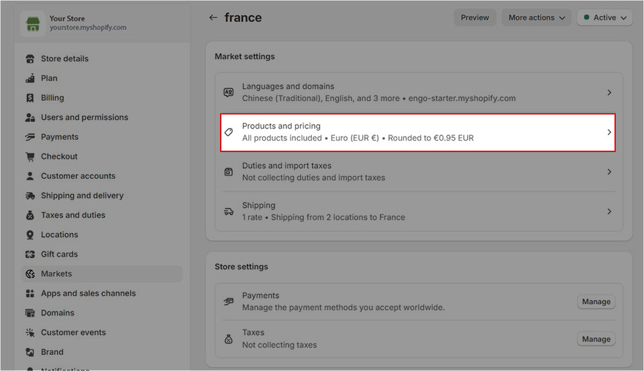This screenshot has height=371, width=644.
Task: Click the Billing receipt icon
Action: pyautogui.click(x=30, y=98)
